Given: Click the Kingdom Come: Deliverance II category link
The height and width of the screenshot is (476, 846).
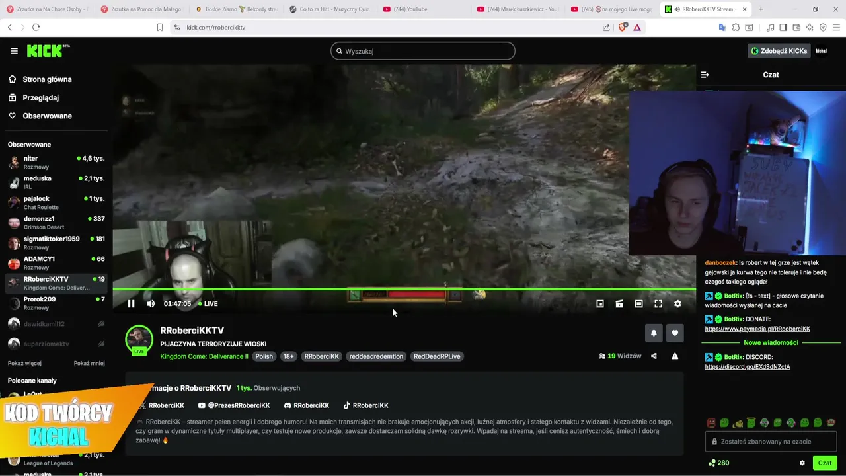Looking at the screenshot, I should pyautogui.click(x=204, y=356).
